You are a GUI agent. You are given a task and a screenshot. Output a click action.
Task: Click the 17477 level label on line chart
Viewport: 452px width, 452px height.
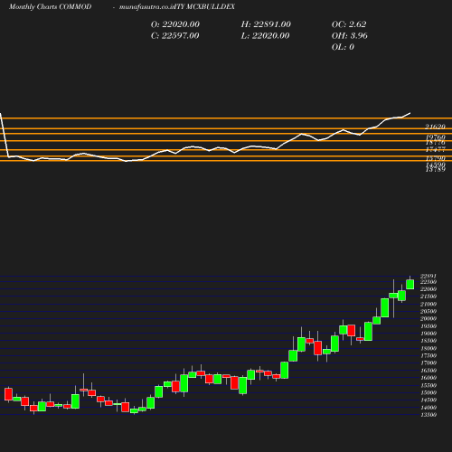(435, 150)
